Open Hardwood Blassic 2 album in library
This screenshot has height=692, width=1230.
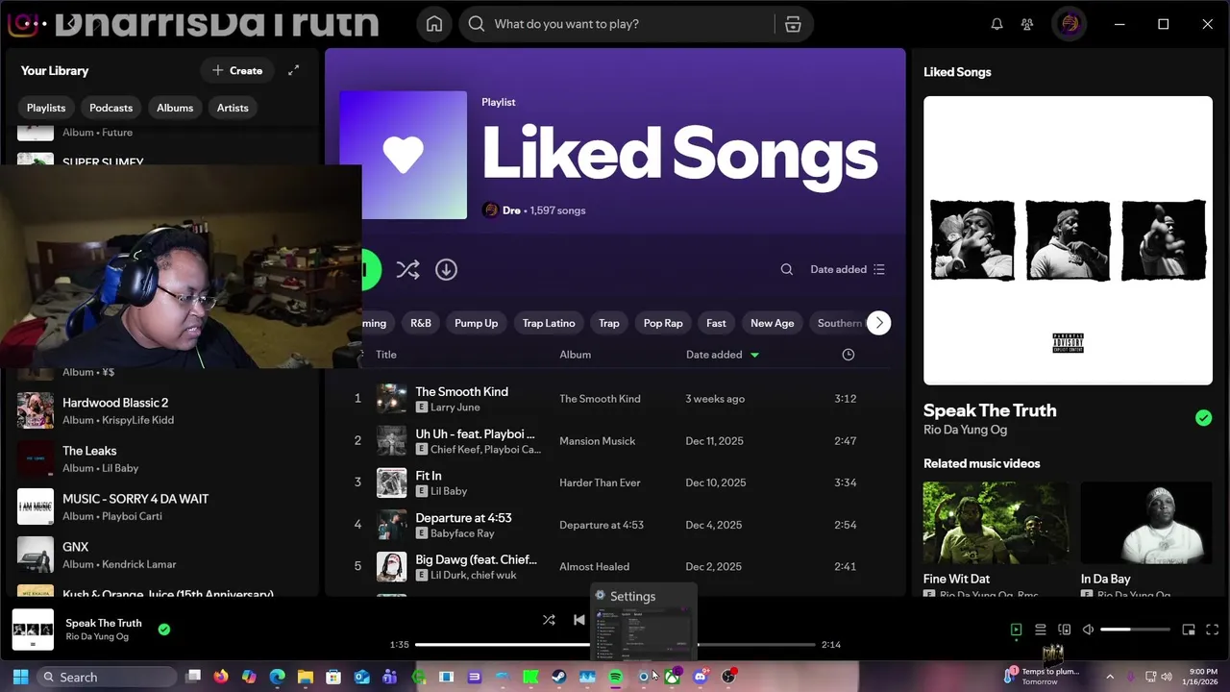(163, 410)
